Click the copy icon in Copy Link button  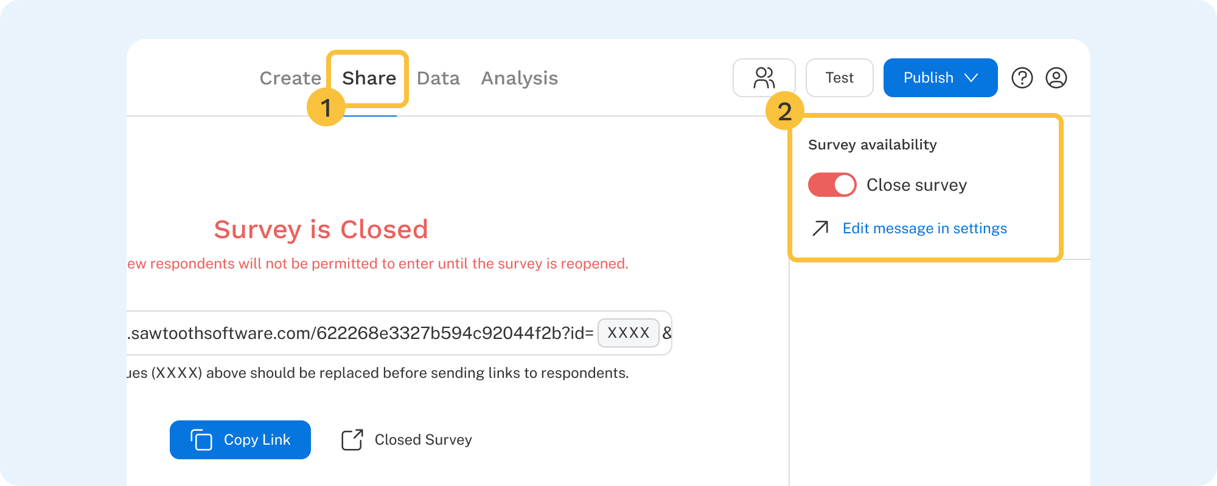tap(201, 440)
